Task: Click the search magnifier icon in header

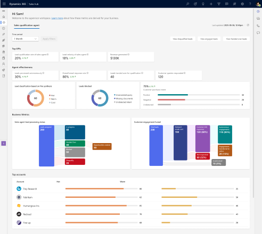Action: (187, 4)
